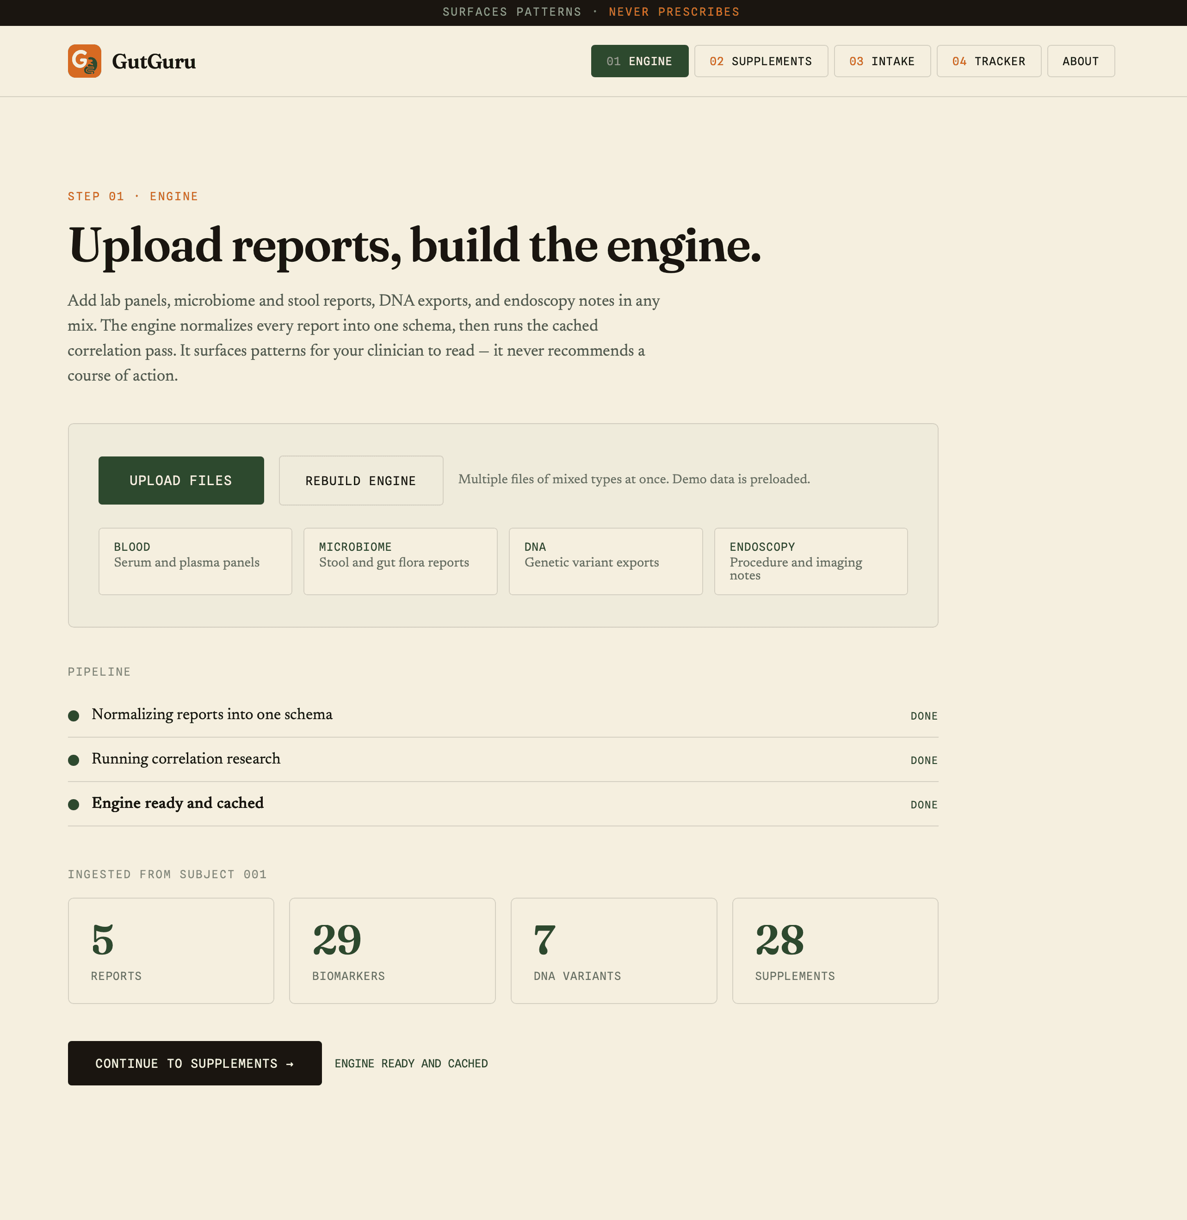This screenshot has height=1220, width=1187.
Task: Open the 28 Supplements stat card
Action: pos(835,951)
